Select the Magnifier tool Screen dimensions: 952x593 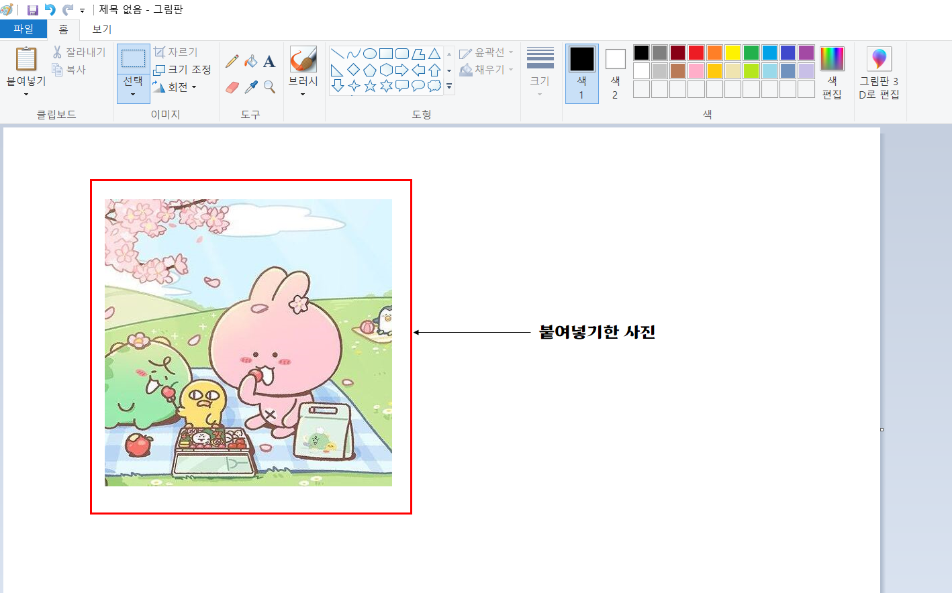pyautogui.click(x=269, y=87)
